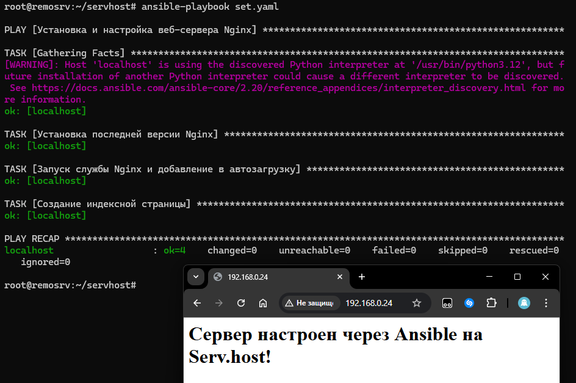
Task: Click the browser back arrow
Action: click(197, 303)
